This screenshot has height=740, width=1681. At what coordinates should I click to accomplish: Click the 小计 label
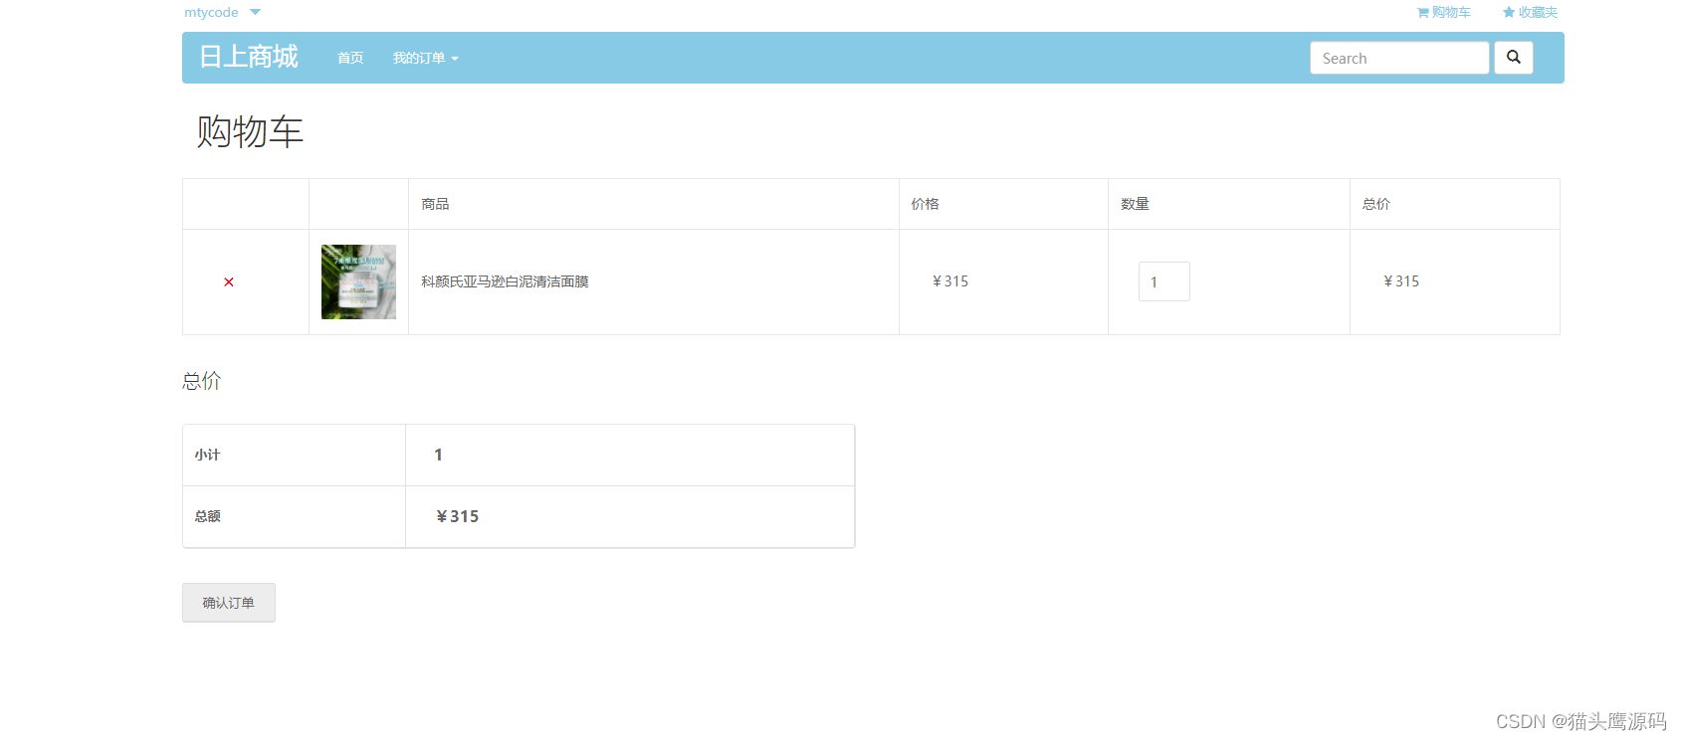[207, 455]
